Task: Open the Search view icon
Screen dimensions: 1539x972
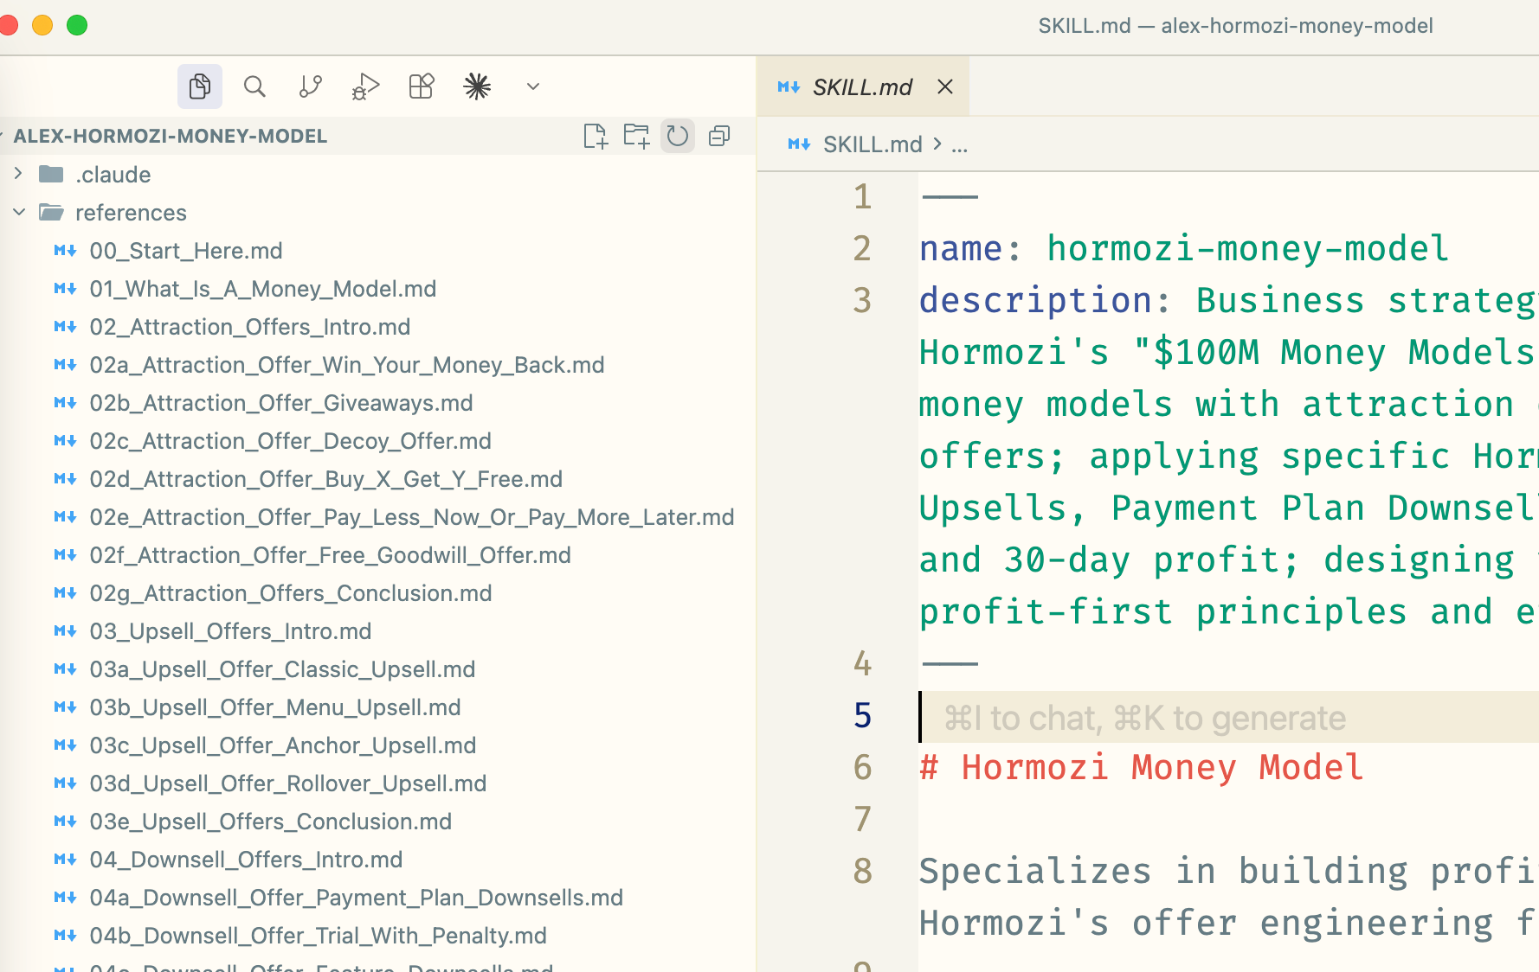Action: click(254, 86)
